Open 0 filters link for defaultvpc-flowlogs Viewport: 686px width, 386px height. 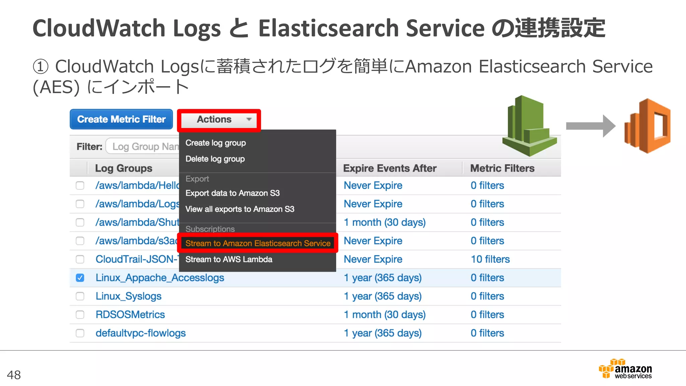[487, 333]
